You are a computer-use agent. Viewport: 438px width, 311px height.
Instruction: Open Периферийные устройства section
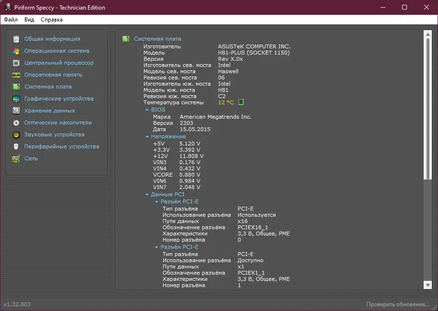click(62, 147)
